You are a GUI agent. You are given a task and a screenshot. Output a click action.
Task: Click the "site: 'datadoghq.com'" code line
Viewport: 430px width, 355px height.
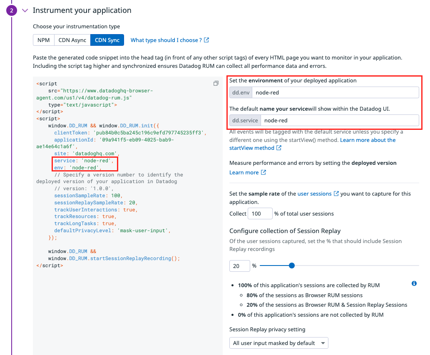(x=87, y=154)
